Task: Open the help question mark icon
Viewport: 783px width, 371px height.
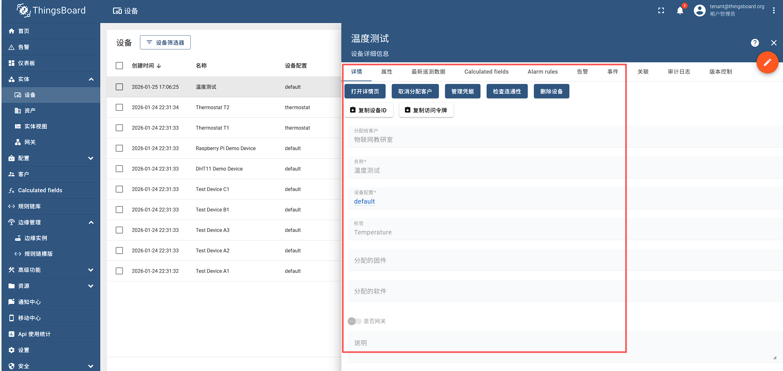Action: pyautogui.click(x=755, y=43)
